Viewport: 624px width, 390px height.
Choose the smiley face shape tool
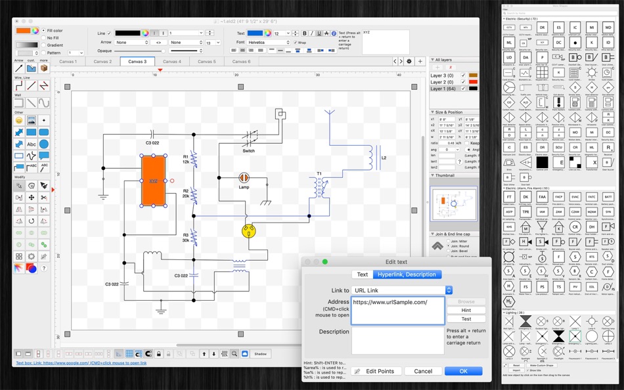[18, 120]
